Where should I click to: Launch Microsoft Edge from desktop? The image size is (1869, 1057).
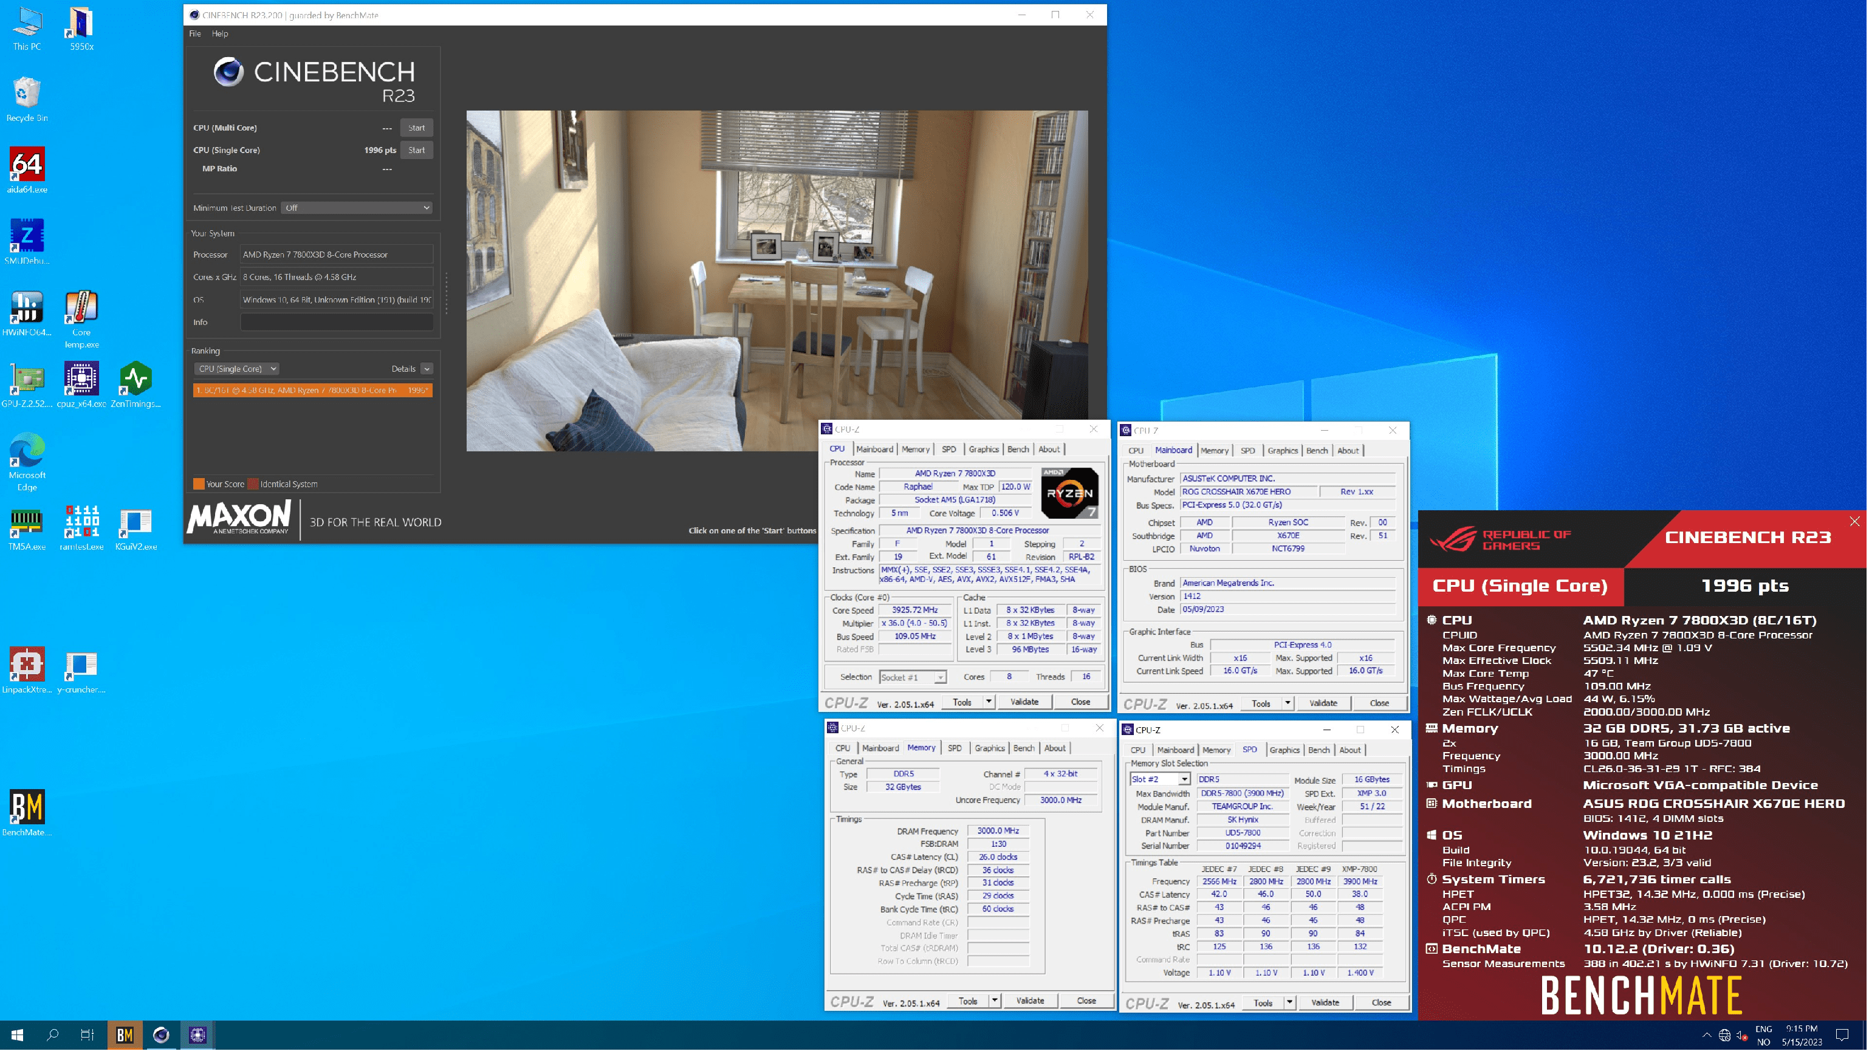point(27,464)
